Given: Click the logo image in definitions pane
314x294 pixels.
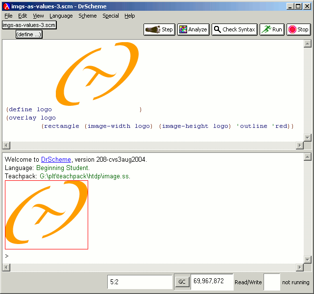Looking at the screenshot, I should click(x=97, y=73).
